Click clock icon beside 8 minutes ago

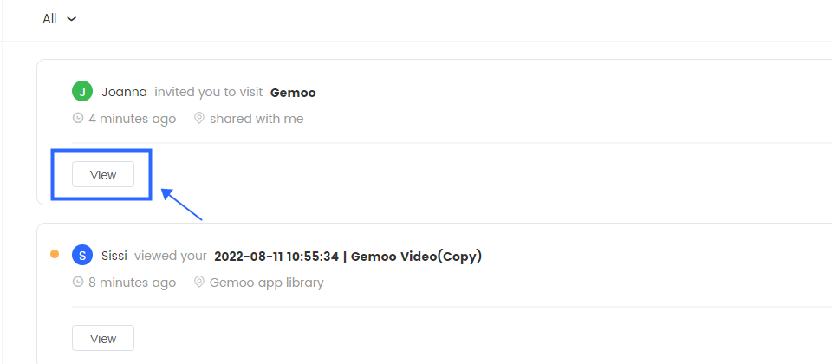coord(78,283)
